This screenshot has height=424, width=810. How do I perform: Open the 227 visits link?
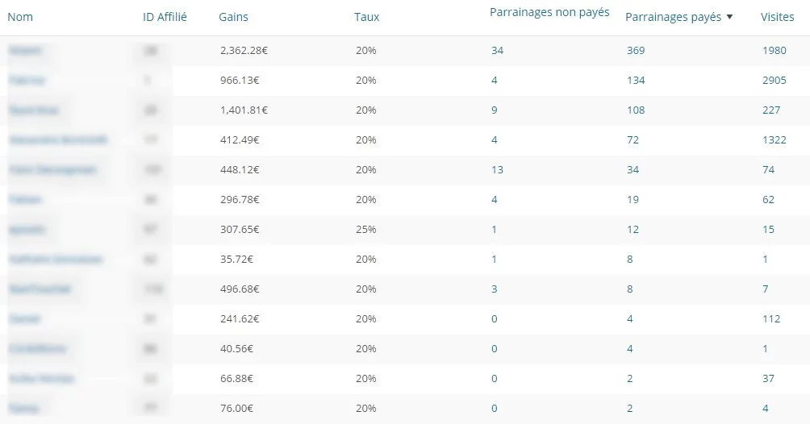click(771, 110)
